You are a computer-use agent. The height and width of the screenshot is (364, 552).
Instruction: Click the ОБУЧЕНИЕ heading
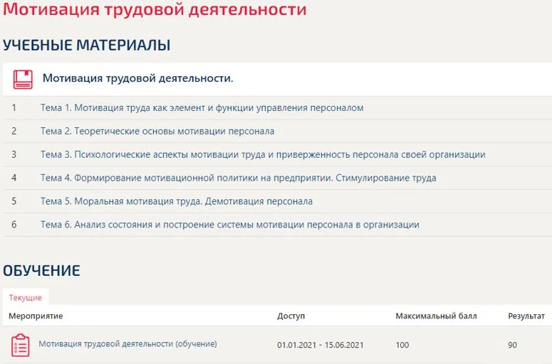click(x=41, y=271)
